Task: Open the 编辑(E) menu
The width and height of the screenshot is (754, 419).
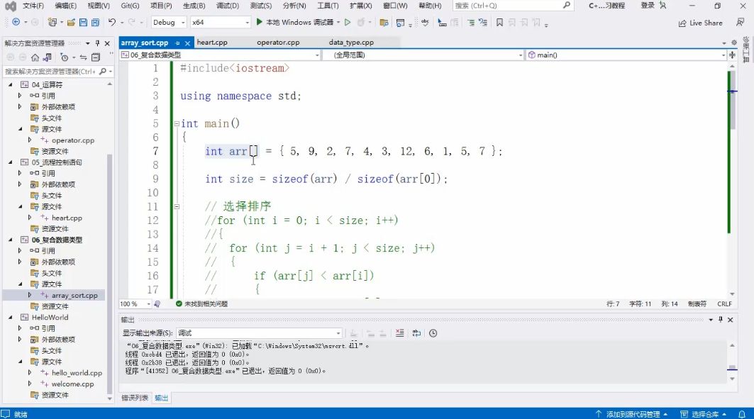Action: [66, 5]
